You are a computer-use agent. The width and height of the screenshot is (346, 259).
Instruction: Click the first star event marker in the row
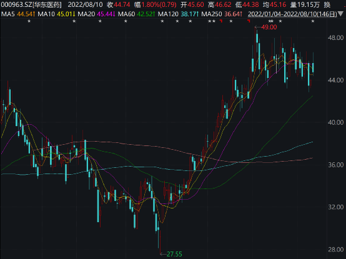[29, 21]
